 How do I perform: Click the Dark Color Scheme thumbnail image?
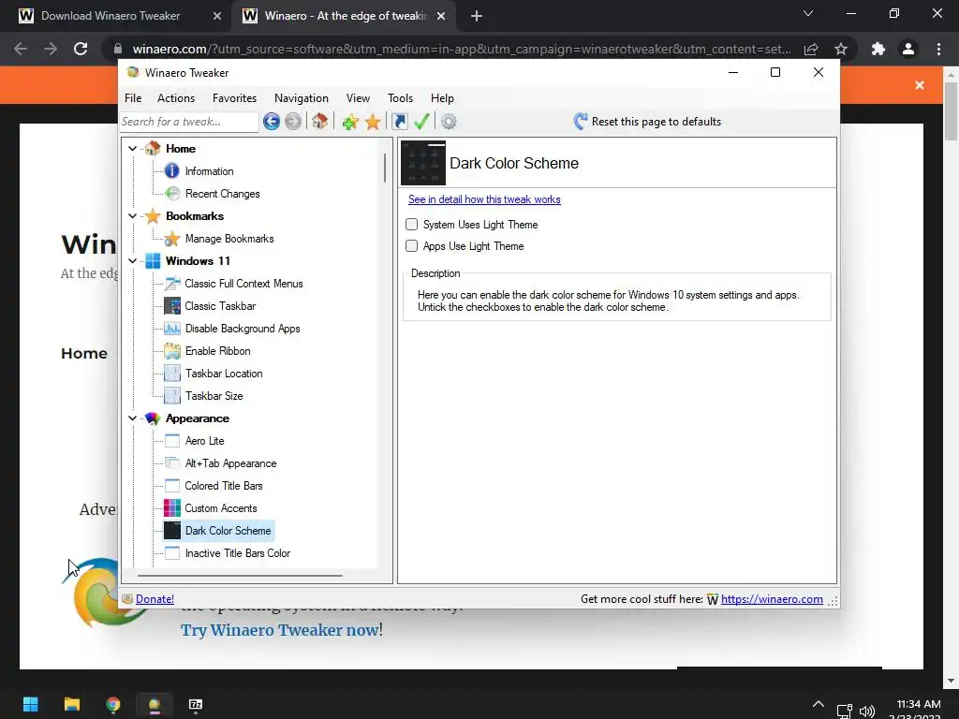423,163
